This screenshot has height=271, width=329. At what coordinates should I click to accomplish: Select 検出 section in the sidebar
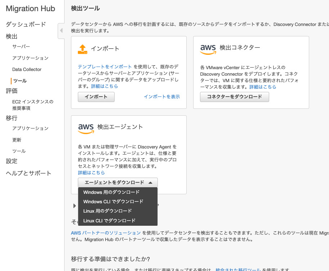tap(12, 36)
